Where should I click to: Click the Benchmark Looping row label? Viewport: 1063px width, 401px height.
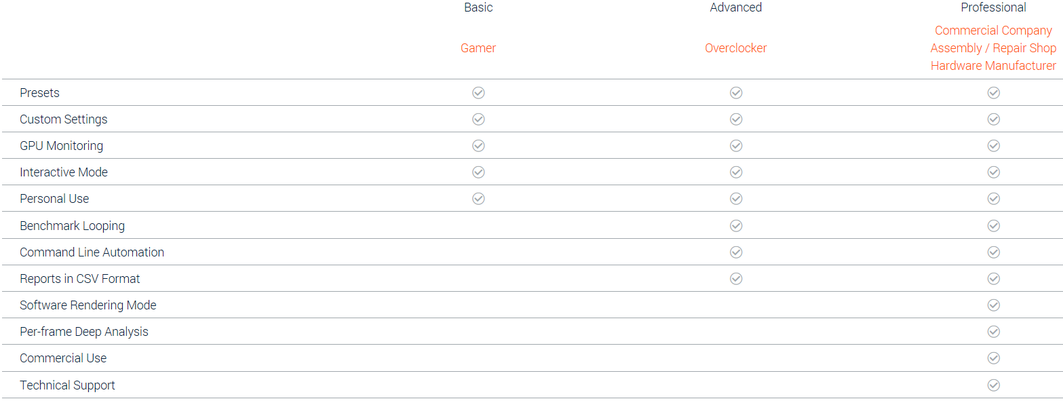[x=73, y=226]
